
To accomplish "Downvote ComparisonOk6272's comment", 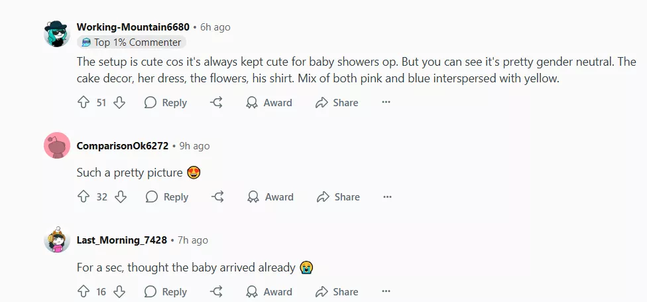I will coord(121,197).
